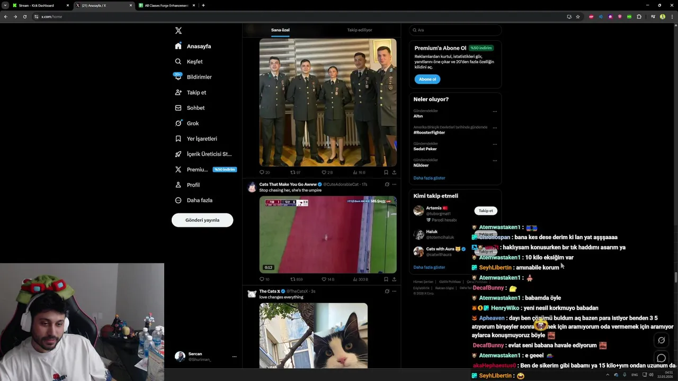Bookmark this page with star icon

tap(578, 16)
